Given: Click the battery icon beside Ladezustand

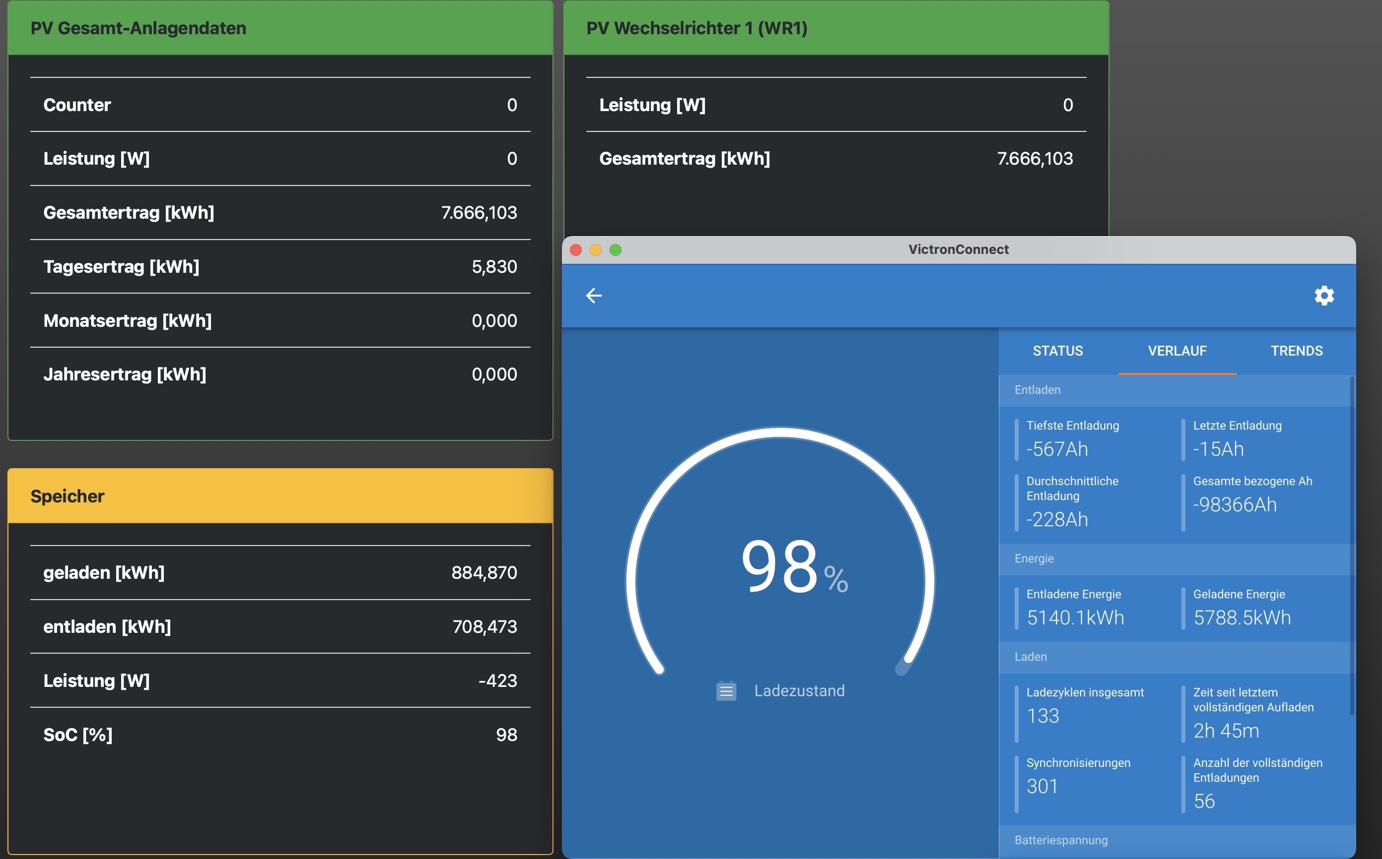Looking at the screenshot, I should pyautogui.click(x=726, y=691).
